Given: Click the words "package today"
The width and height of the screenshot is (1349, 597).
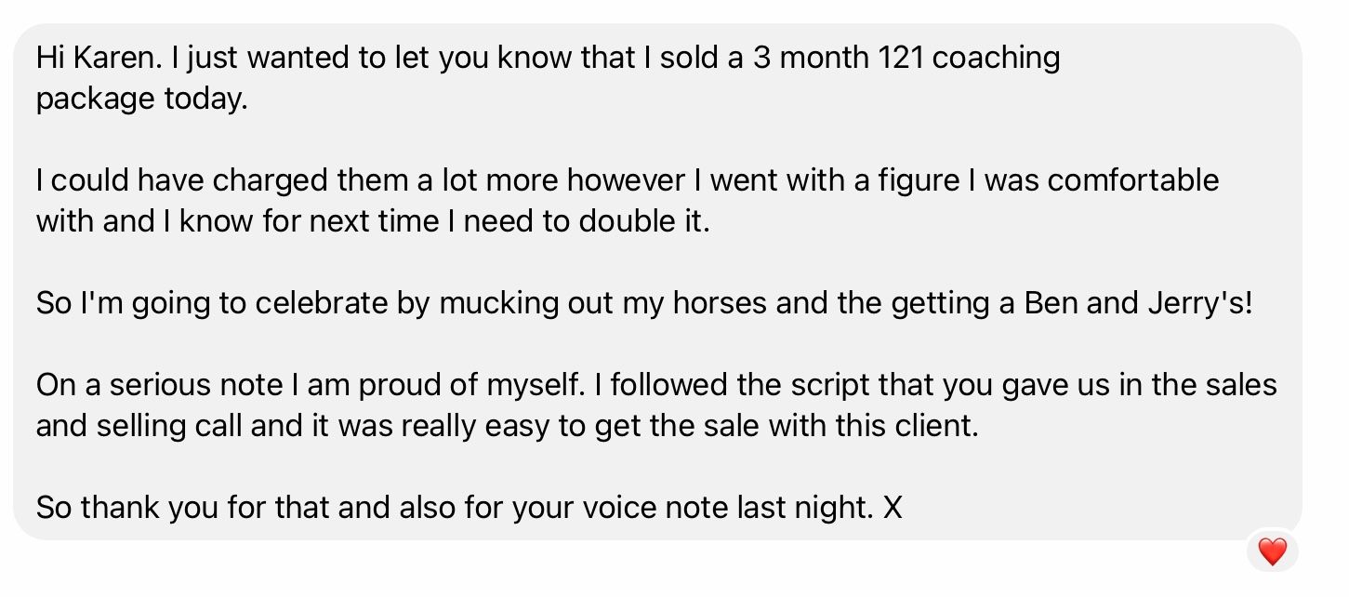Looking at the screenshot, I should tap(140, 98).
